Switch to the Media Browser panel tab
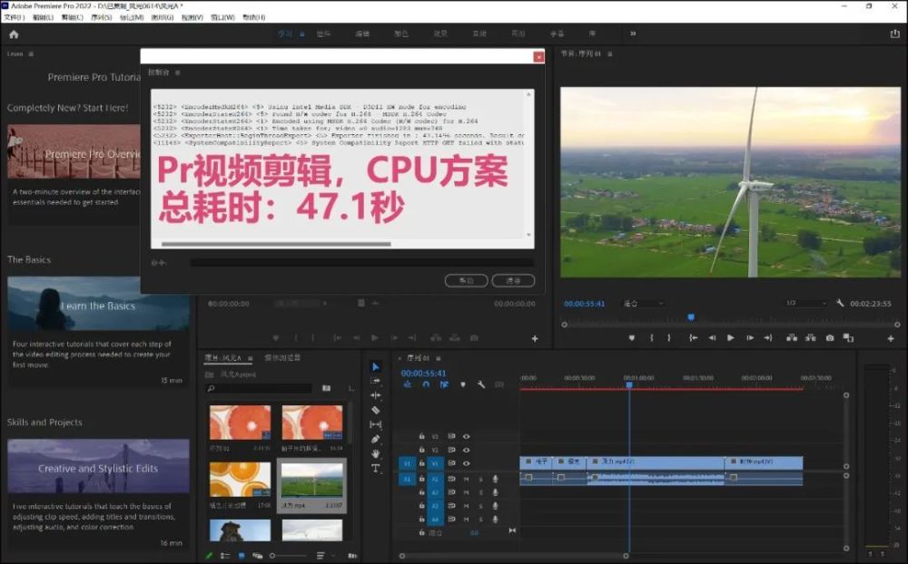908x564 pixels. (x=282, y=357)
